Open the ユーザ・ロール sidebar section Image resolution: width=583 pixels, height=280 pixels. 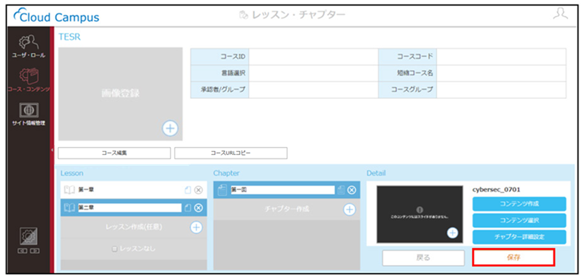(x=28, y=46)
